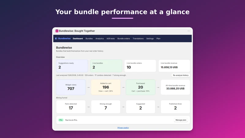Click the 'Bundlewise: Bought Together' title
Image resolution: width=245 pixels, height=138 pixels.
click(x=77, y=31)
